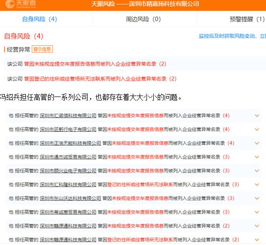Image resolution: width=266 pixels, height=245 pixels.
Task: Open 深圳市赣源通科技有限公司 link in 住所无法联系 row
Action: [x=68, y=240]
